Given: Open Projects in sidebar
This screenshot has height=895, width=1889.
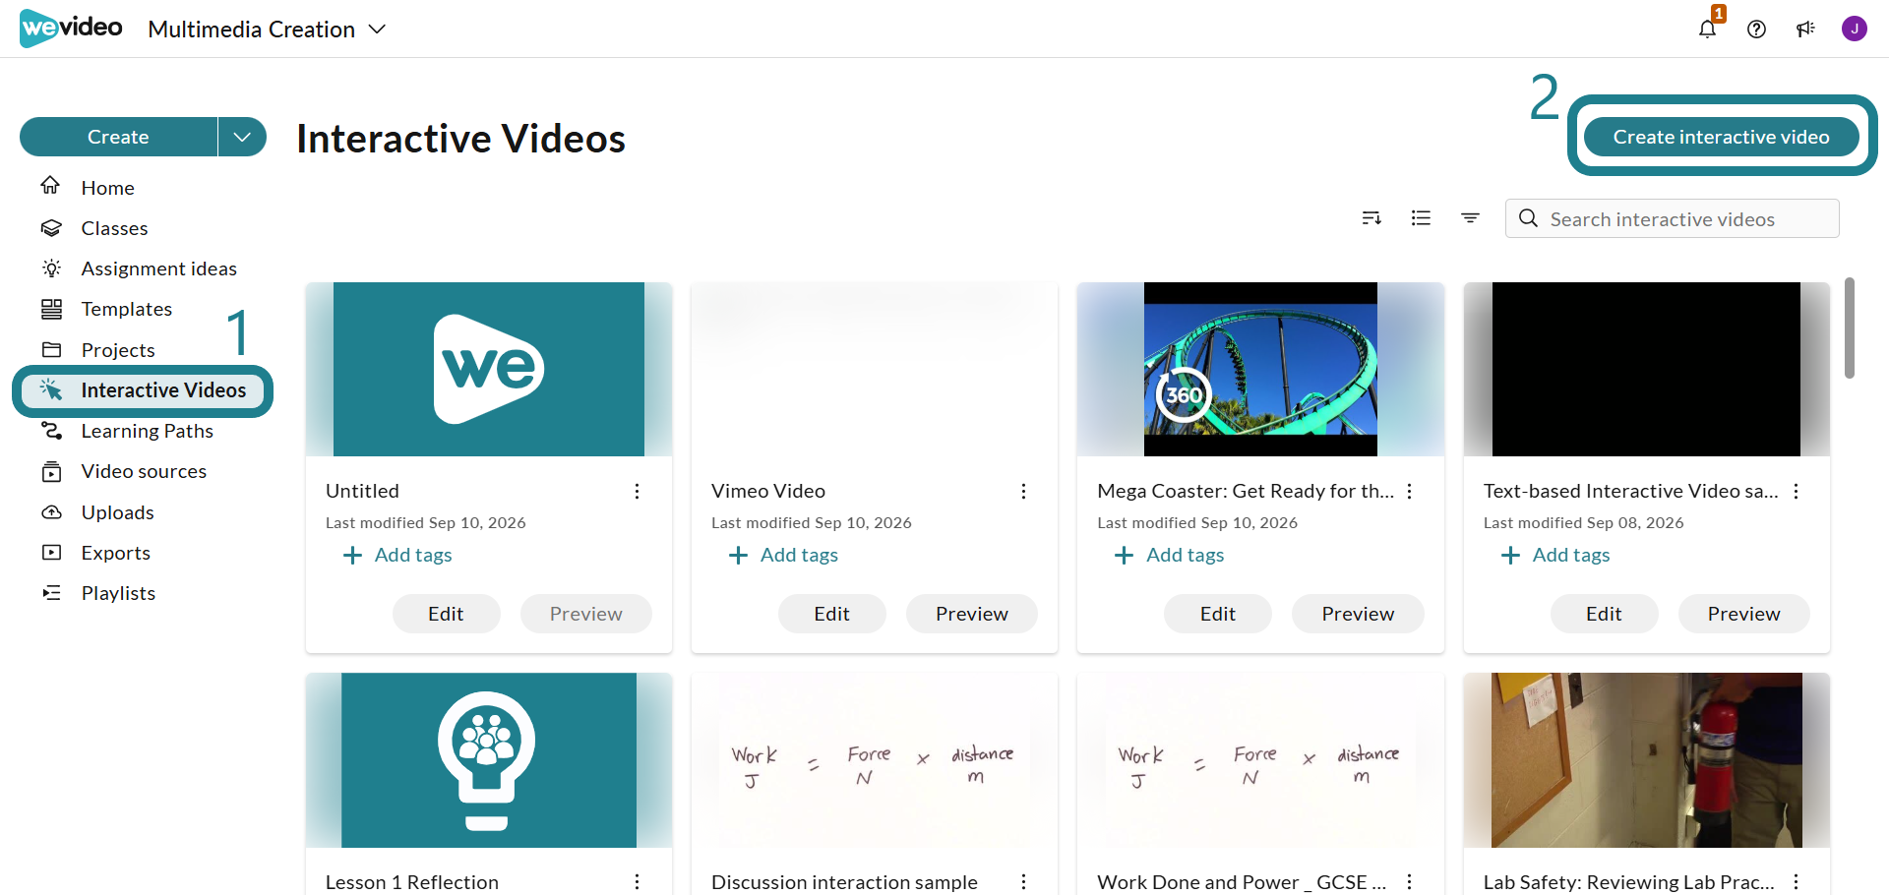Looking at the screenshot, I should (118, 350).
